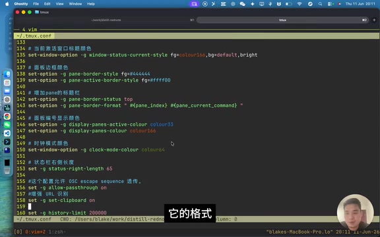This screenshot has height=237, width=380.
Task: Click the cat face menu bar icon
Action: [x=279, y=4]
